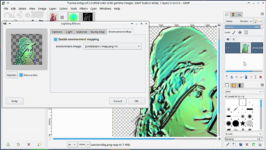Click the new layer group icon
The height and width of the screenshot is (150, 266).
[x=232, y=77]
